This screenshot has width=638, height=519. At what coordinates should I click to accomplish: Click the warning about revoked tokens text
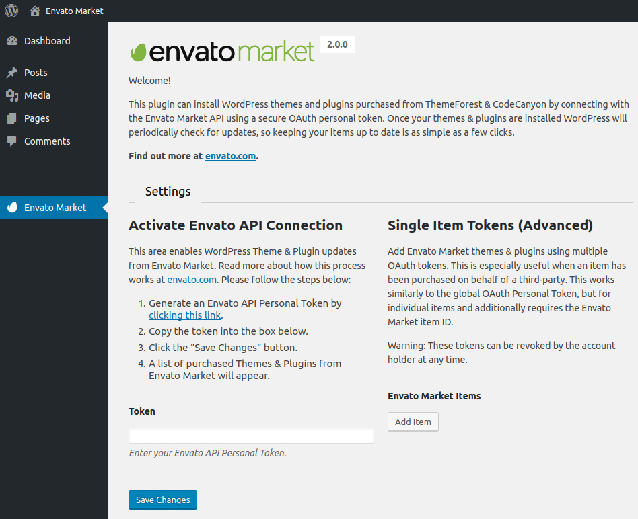tap(501, 352)
